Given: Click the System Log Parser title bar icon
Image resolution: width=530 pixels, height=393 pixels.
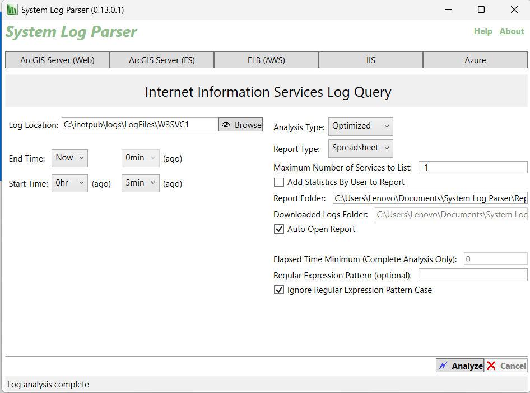Looking at the screenshot, I should [x=12, y=10].
